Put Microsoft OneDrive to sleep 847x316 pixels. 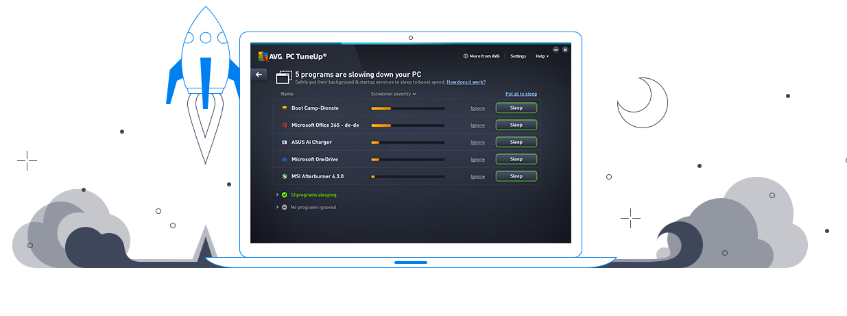(x=516, y=159)
